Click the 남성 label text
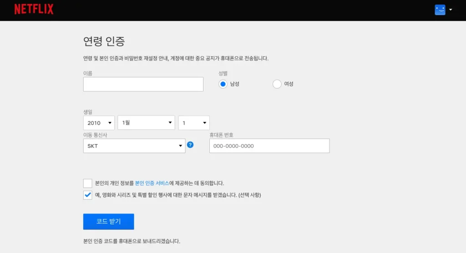466x253 pixels. click(235, 84)
